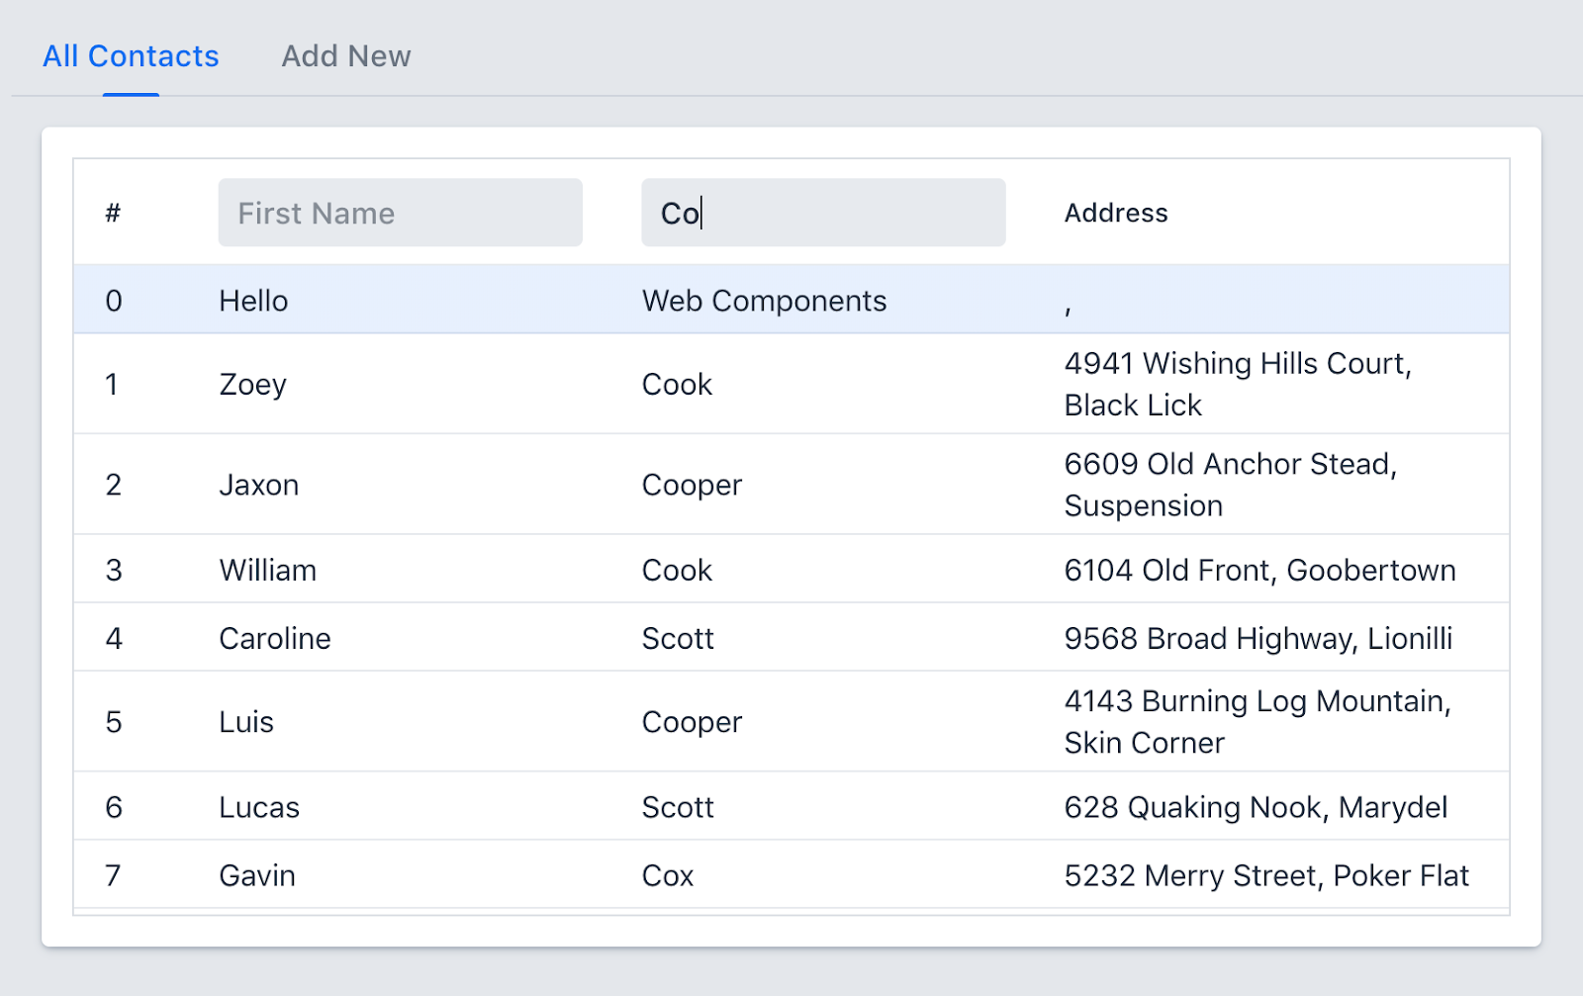Viewport: 1583px width, 996px height.
Task: Click first name 'Luis'
Action: 246,722
